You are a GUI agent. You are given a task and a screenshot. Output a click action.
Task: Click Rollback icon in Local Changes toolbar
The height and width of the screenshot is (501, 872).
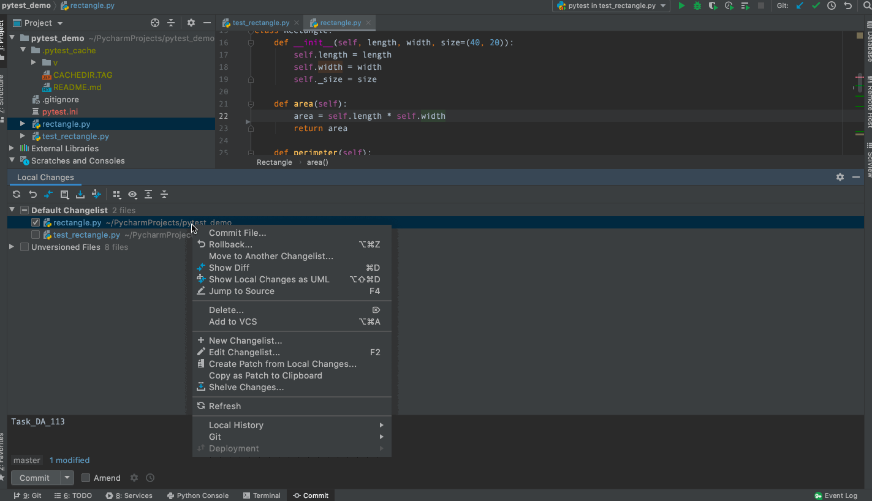[x=33, y=194]
